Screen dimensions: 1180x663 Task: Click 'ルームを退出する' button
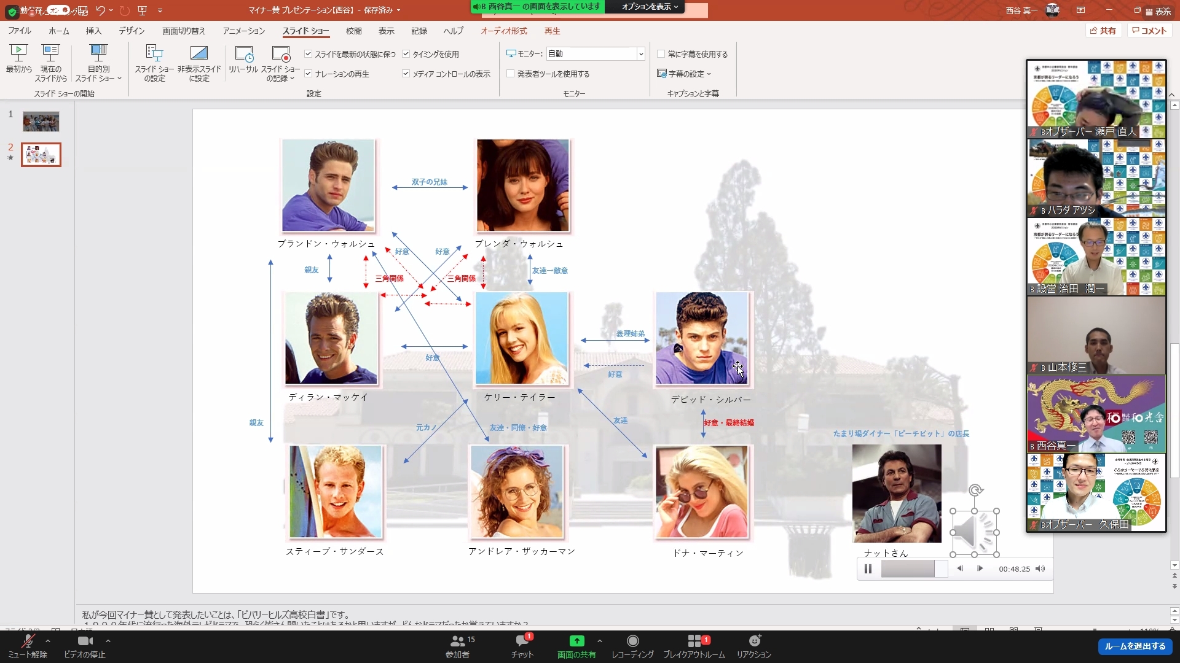tap(1135, 646)
